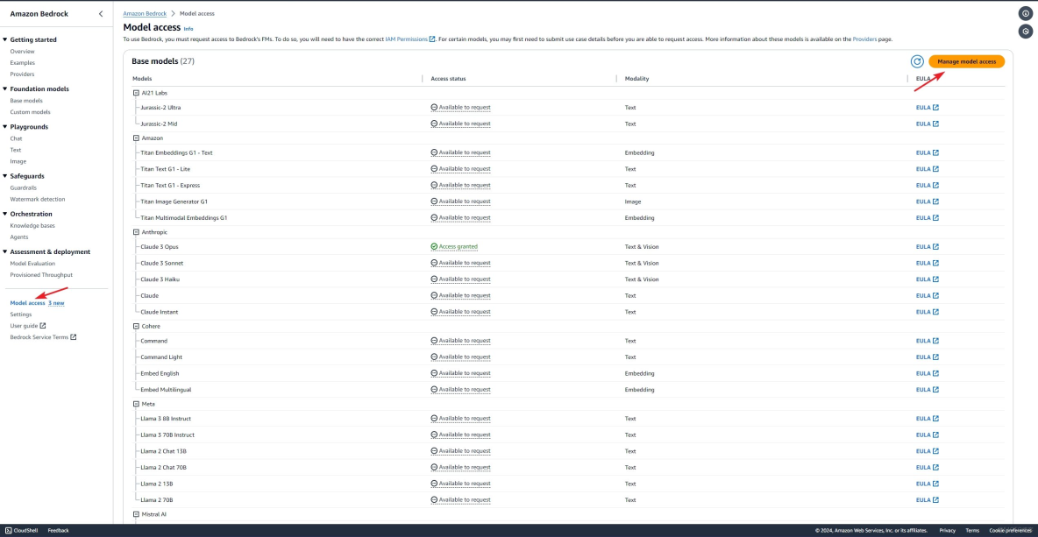Open EULA for Titan Embeddings G1 - Text
The height and width of the screenshot is (537, 1038).
(x=927, y=152)
